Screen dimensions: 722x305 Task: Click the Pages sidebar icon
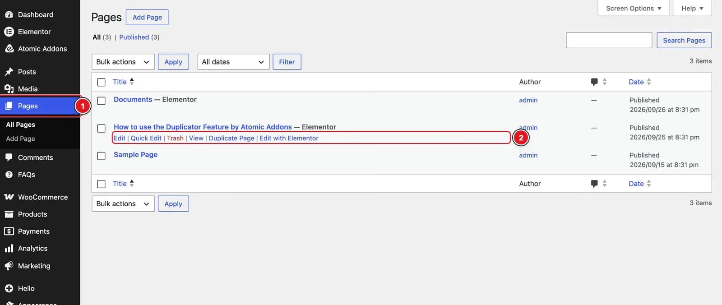[x=9, y=106]
